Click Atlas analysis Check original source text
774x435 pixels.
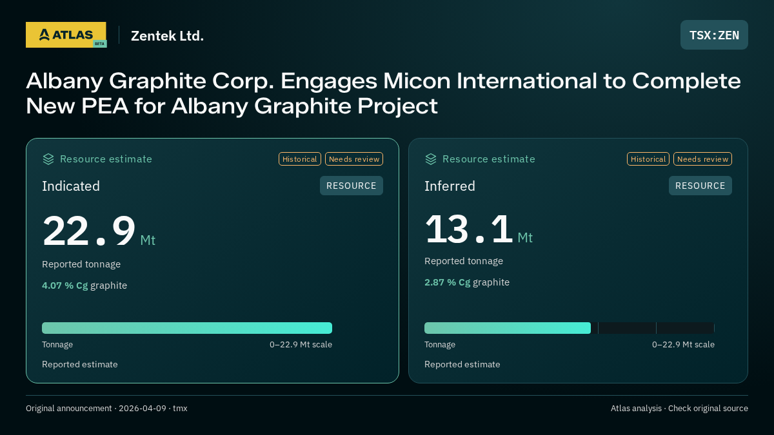coord(679,409)
